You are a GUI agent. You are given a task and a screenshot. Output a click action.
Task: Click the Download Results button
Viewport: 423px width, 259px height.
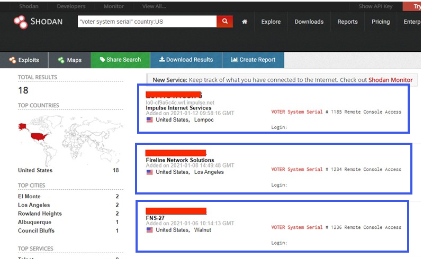(186, 60)
